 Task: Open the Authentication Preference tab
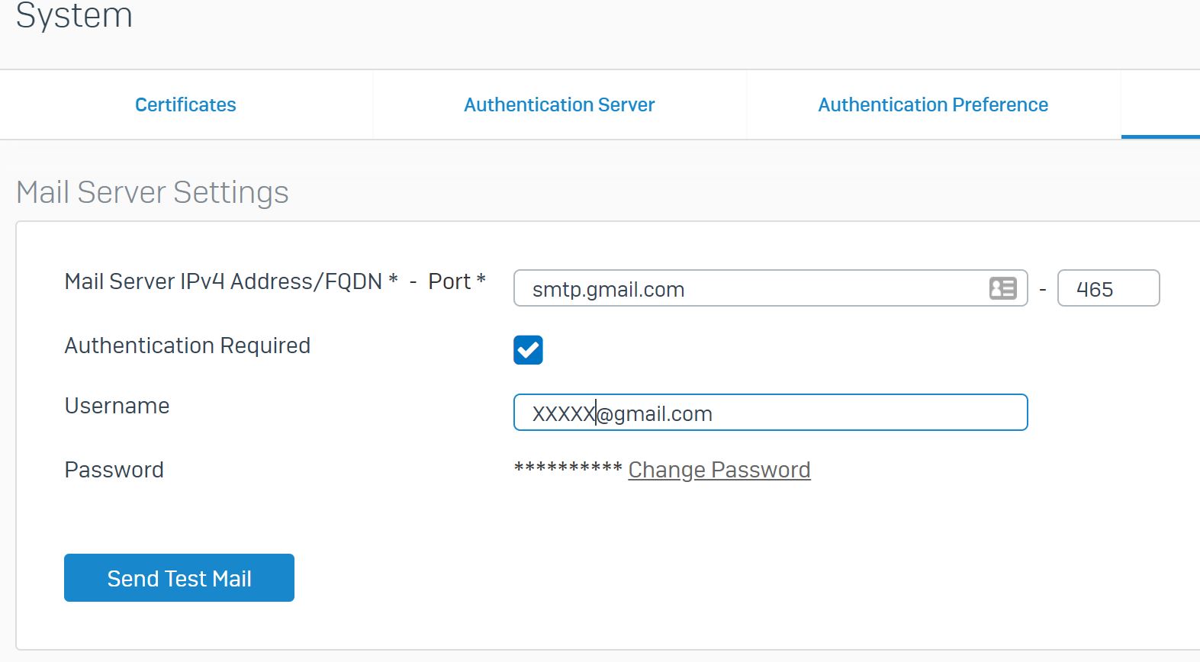pyautogui.click(x=933, y=104)
